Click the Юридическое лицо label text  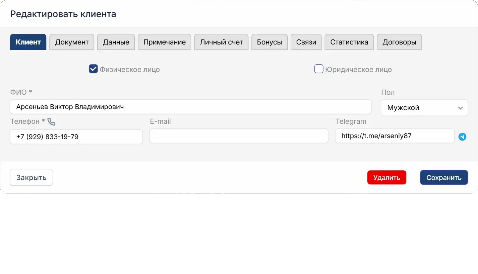[x=358, y=70]
